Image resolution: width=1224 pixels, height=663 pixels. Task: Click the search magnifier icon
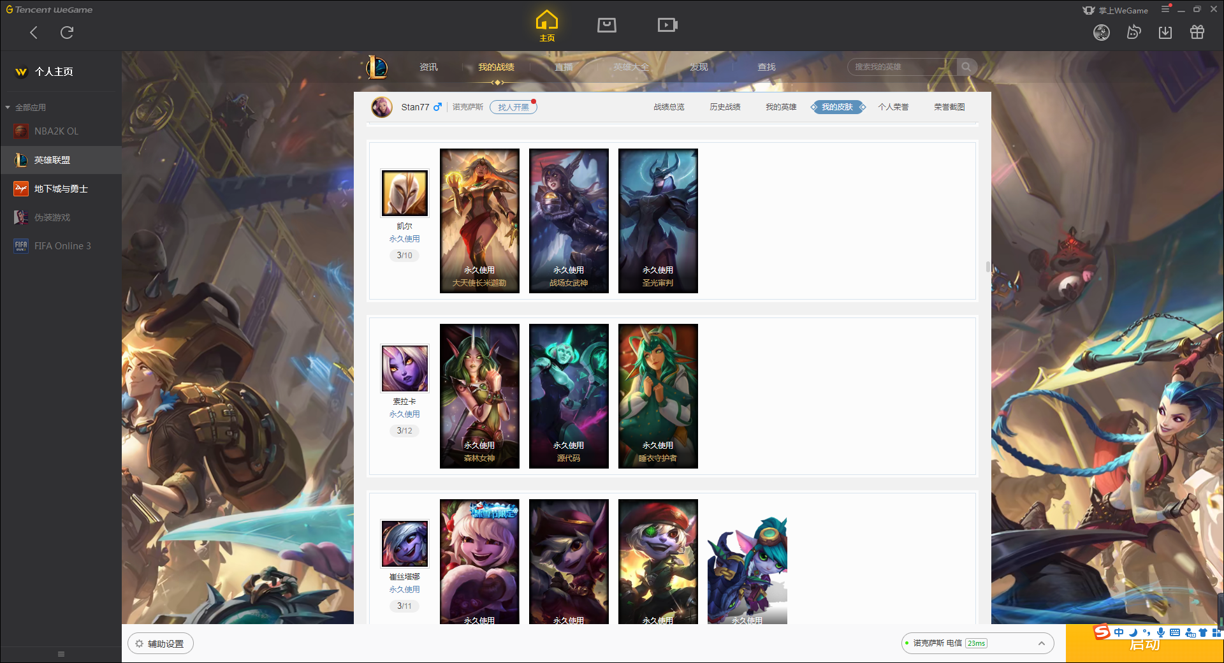pyautogui.click(x=966, y=67)
